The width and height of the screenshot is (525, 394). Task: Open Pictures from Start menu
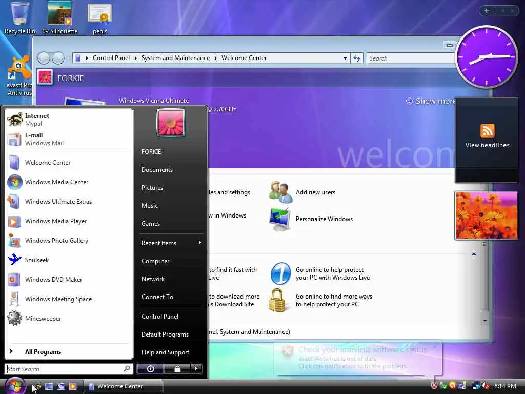coord(171,188)
